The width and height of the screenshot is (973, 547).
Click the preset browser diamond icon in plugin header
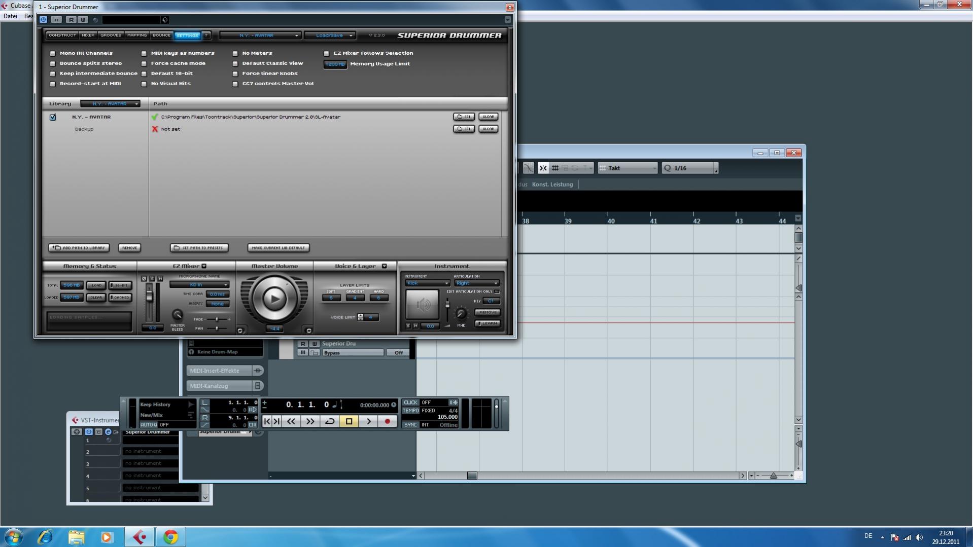[x=165, y=20]
